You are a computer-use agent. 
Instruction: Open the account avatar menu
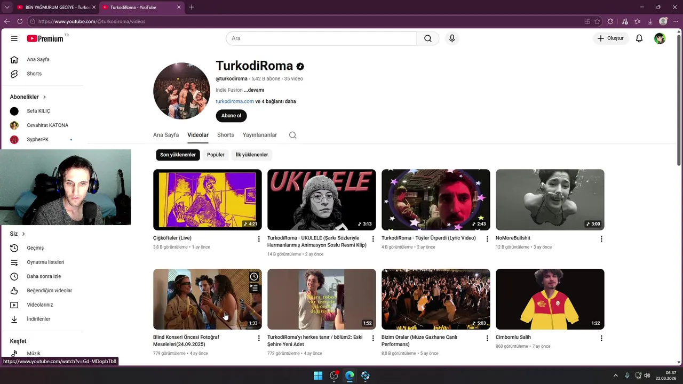click(x=660, y=38)
